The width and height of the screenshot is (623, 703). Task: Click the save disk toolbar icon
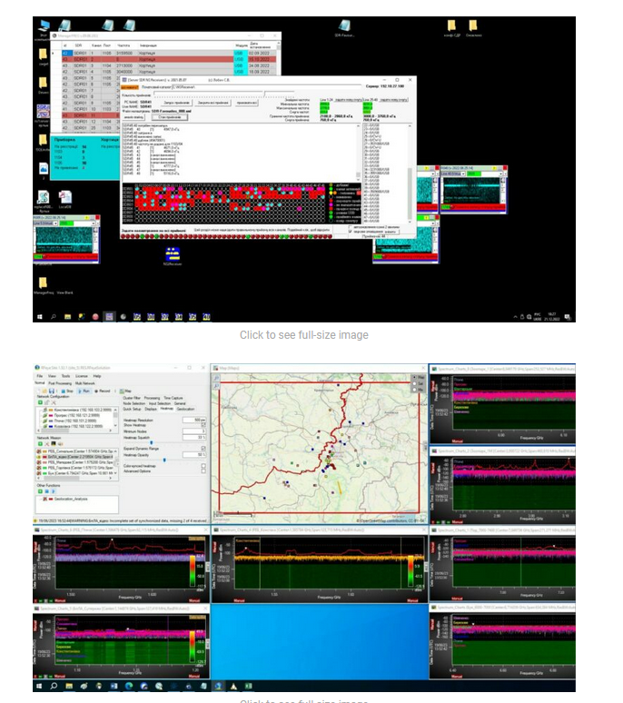[x=52, y=391]
